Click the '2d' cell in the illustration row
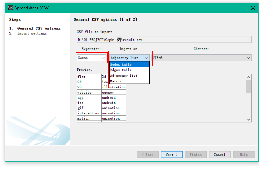This screenshot has width=259, height=170. [89, 87]
